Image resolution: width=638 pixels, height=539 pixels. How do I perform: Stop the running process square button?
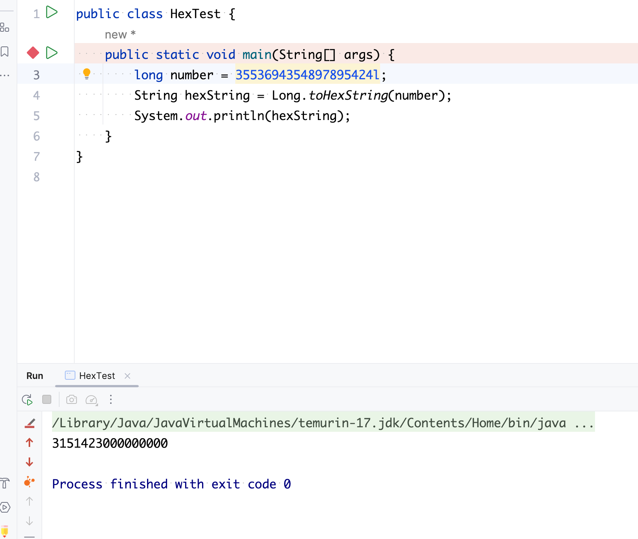pos(47,399)
